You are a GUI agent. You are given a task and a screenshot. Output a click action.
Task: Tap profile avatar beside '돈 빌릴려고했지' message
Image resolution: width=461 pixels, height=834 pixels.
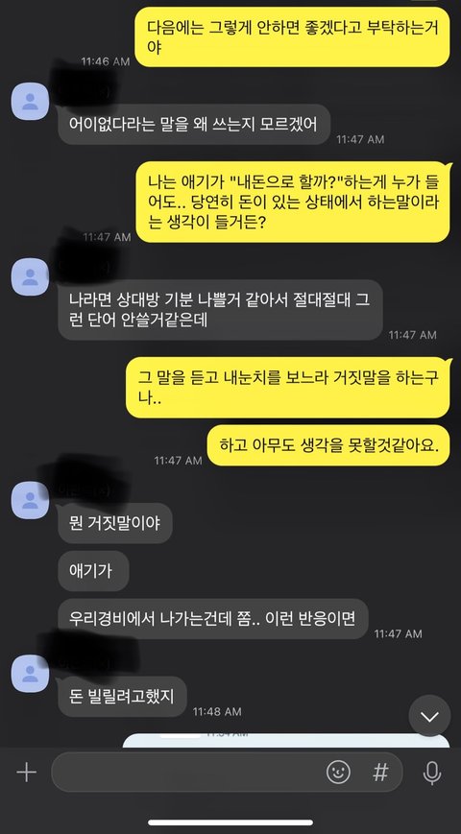[x=31, y=674]
